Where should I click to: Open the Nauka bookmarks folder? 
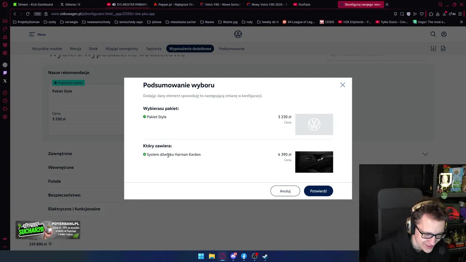(x=207, y=22)
